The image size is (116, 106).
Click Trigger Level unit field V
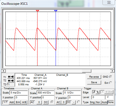[x=109, y=97]
